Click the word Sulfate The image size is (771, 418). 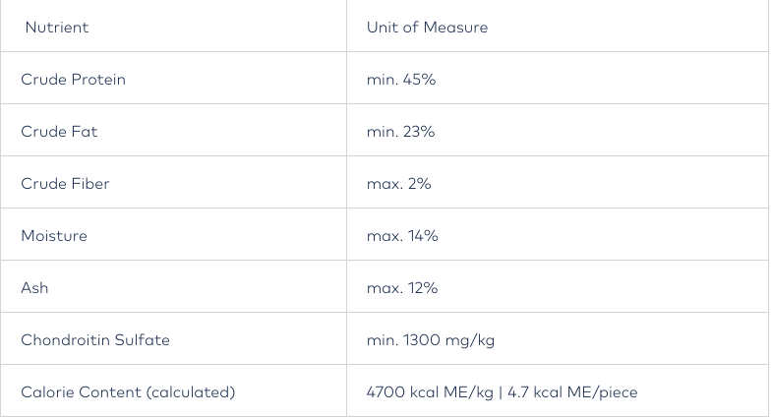[x=143, y=340]
